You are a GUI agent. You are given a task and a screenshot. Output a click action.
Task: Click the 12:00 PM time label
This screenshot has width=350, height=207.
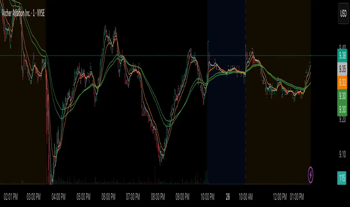(x=280, y=197)
